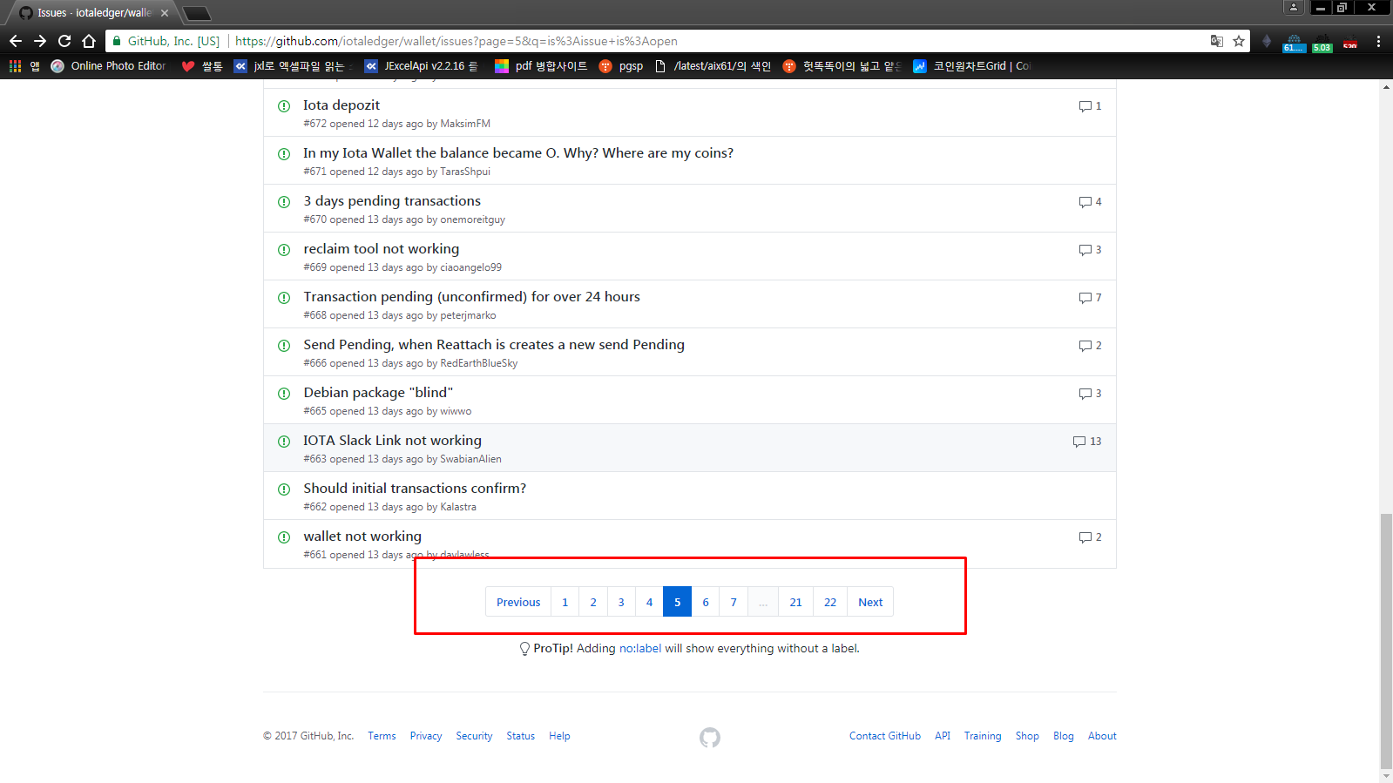
Task: Go to Previous page of issues
Action: 518,602
